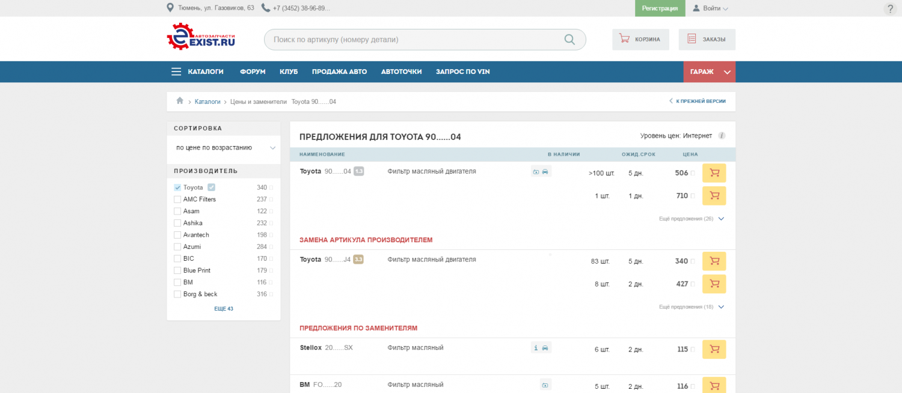Open the help question mark icon
This screenshot has width=902, height=393.
click(891, 9)
